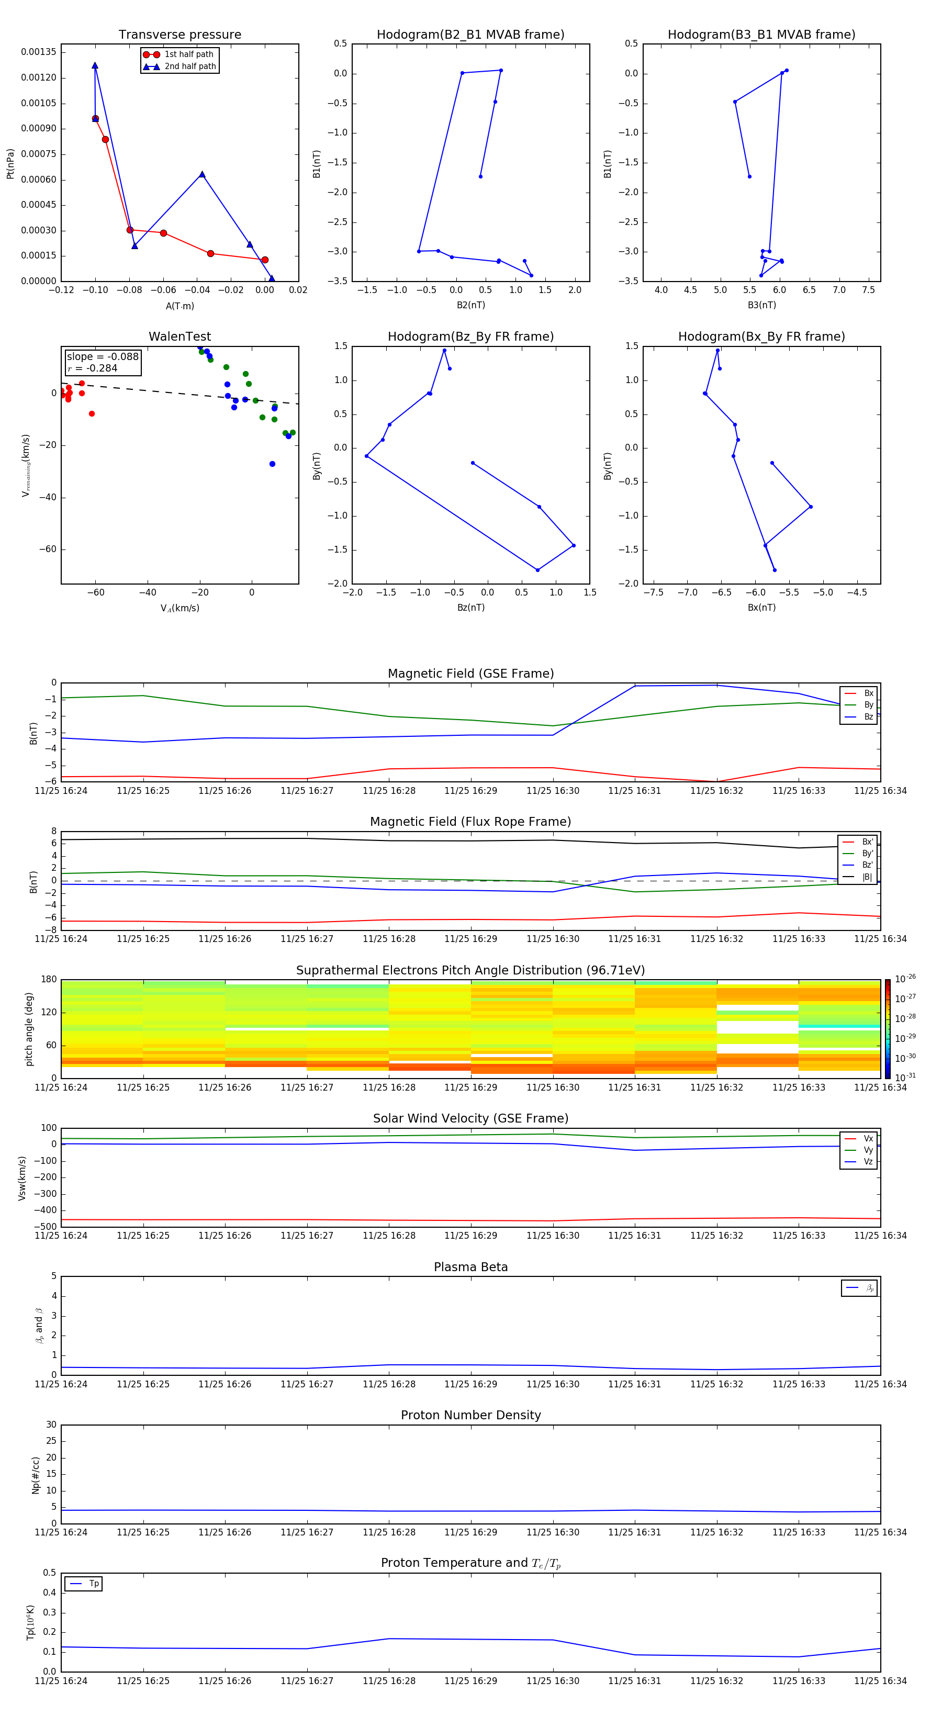Click the 'Hodogram(Bz_By FR frame)' title

[470, 337]
